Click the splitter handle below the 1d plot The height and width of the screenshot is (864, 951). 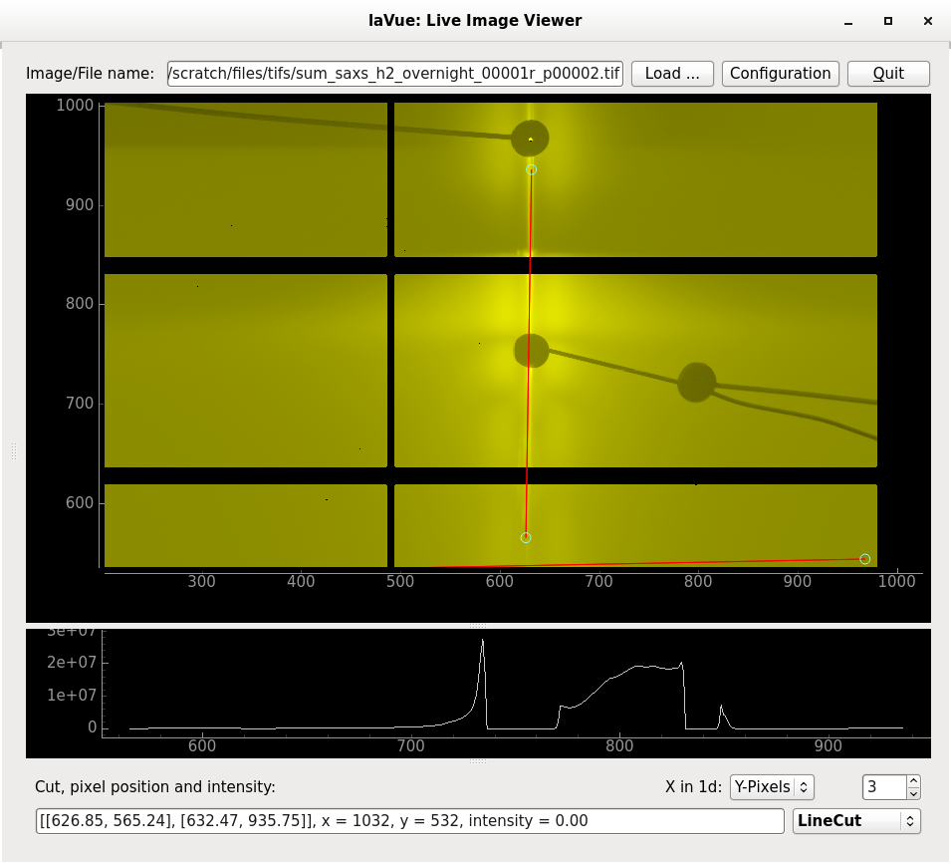pyautogui.click(x=477, y=760)
